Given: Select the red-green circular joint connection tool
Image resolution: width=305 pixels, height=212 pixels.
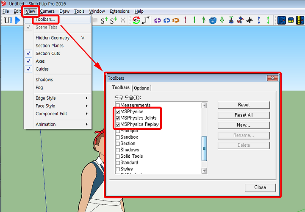Looking at the screenshot, I should coord(136,20).
